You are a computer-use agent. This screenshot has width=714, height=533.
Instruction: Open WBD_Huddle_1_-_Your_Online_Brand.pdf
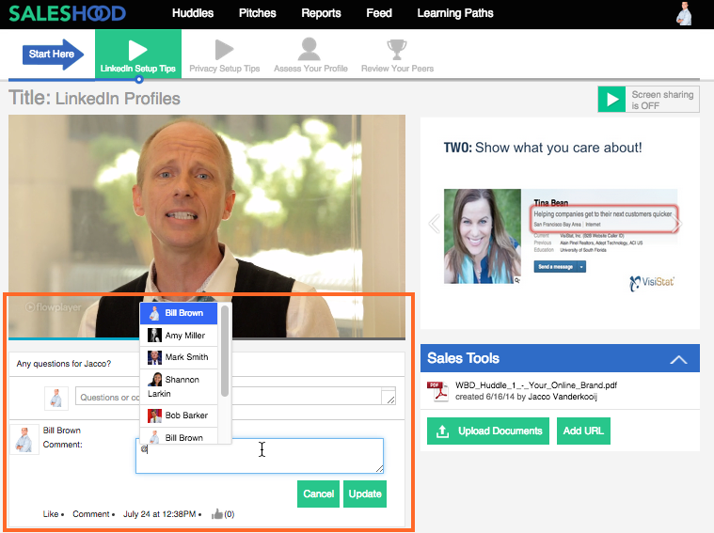(536, 385)
